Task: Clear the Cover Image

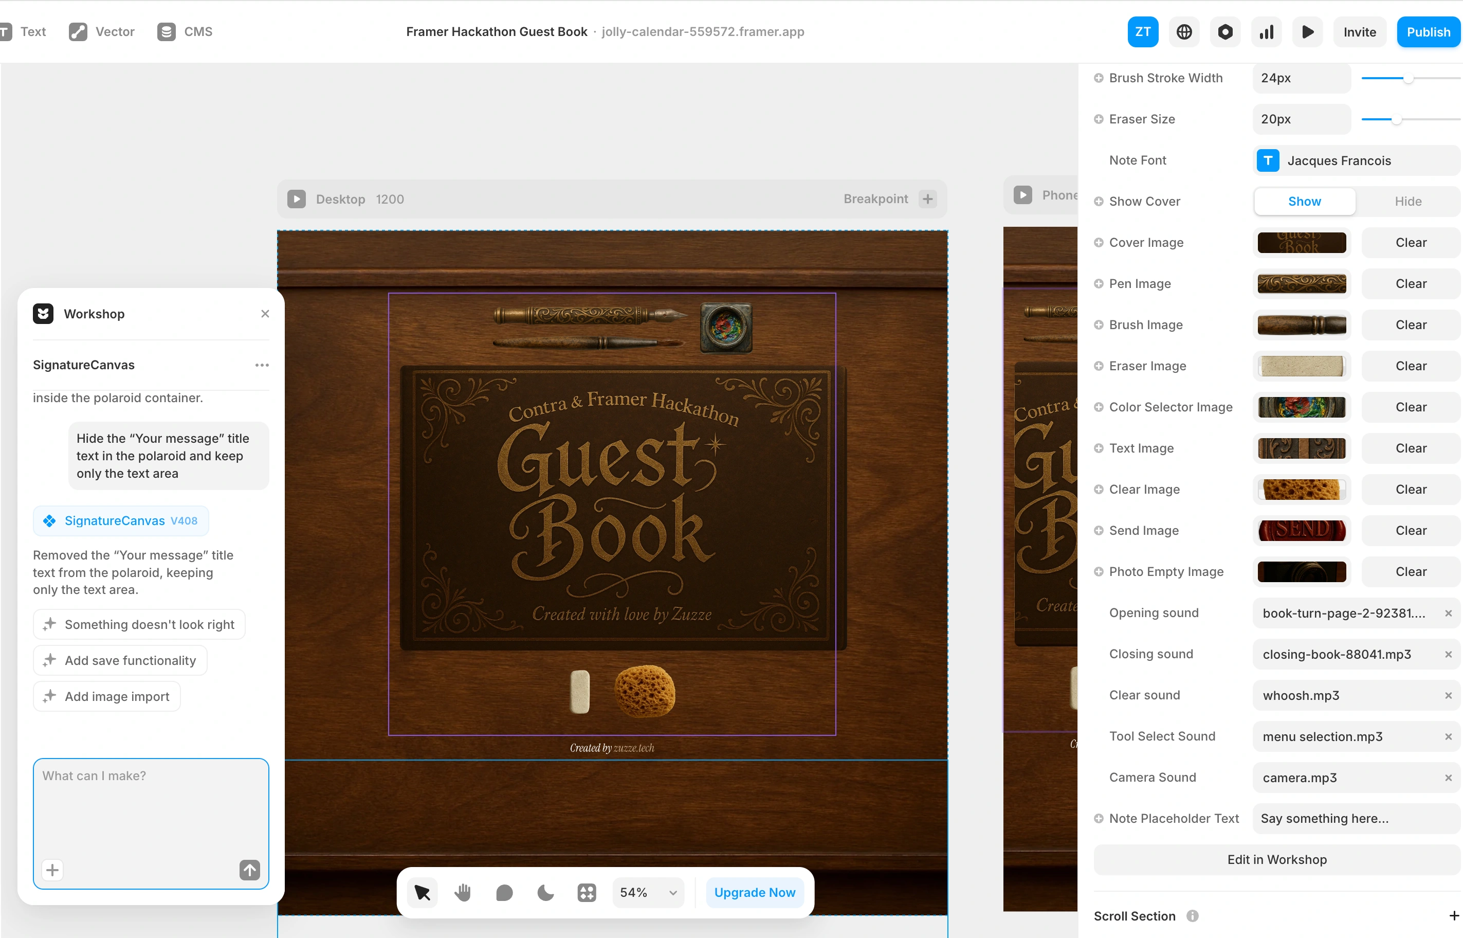Action: 1411,242
